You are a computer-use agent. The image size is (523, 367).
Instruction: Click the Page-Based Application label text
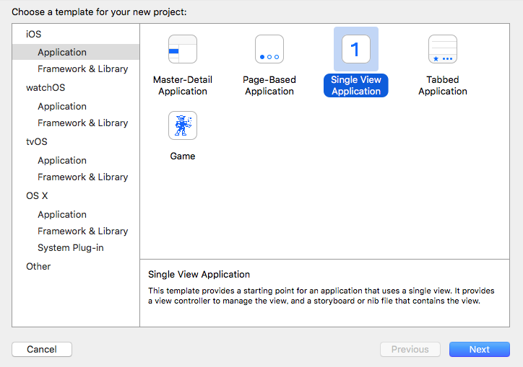[x=269, y=85]
